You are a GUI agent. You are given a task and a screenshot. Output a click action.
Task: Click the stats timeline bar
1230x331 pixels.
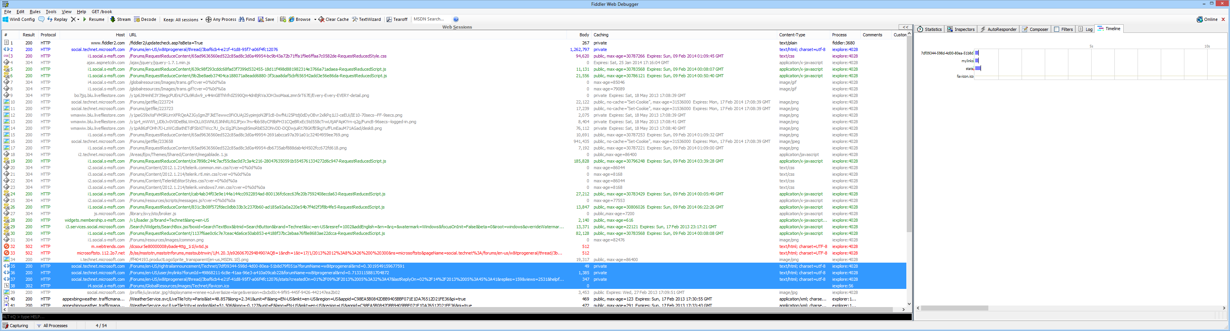click(978, 68)
